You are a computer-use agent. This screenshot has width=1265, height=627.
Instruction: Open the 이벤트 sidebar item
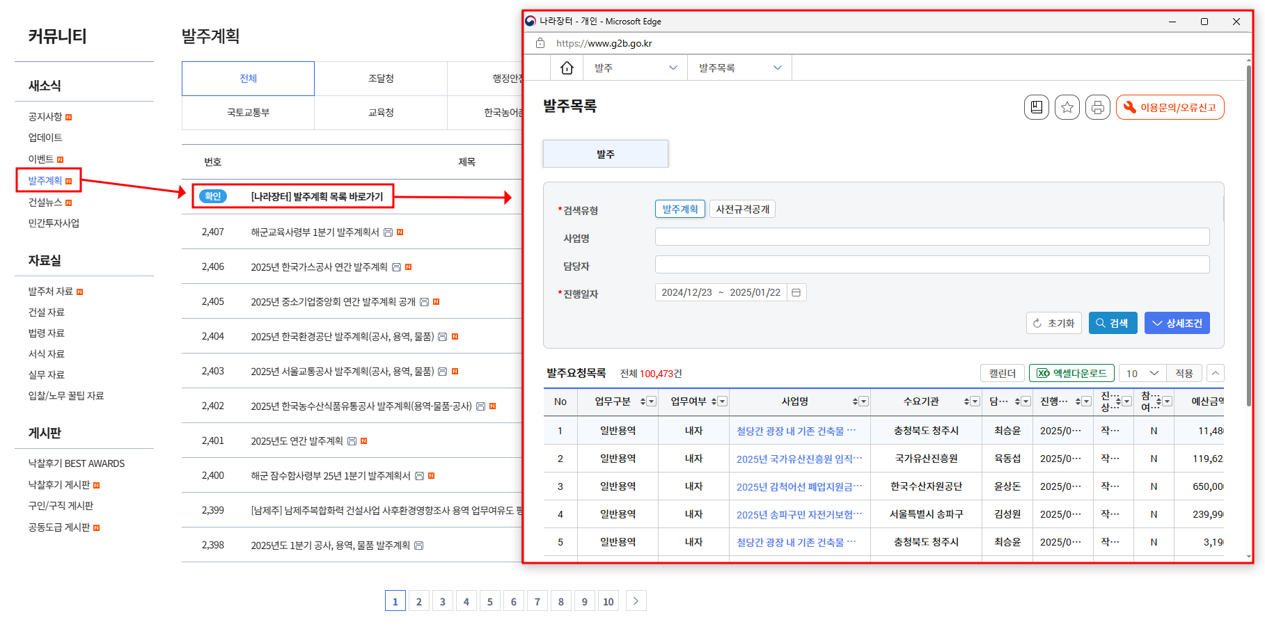point(41,159)
